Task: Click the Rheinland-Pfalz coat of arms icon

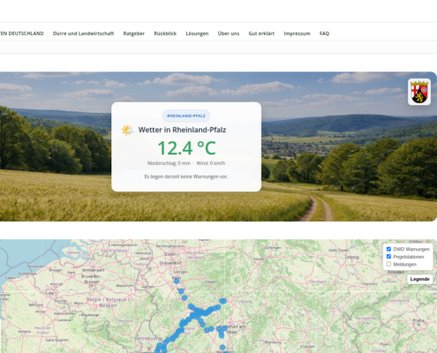Action: [x=419, y=92]
